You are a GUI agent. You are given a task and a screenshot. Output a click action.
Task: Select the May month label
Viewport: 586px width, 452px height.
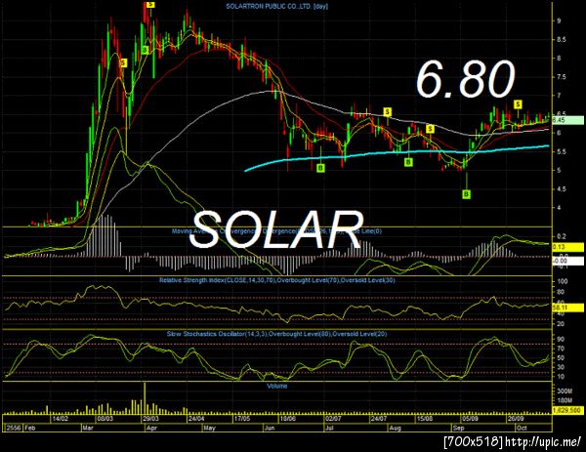[210, 429]
